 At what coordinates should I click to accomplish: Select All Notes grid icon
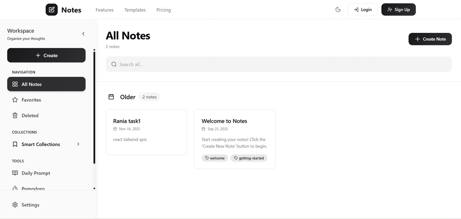[15, 84]
